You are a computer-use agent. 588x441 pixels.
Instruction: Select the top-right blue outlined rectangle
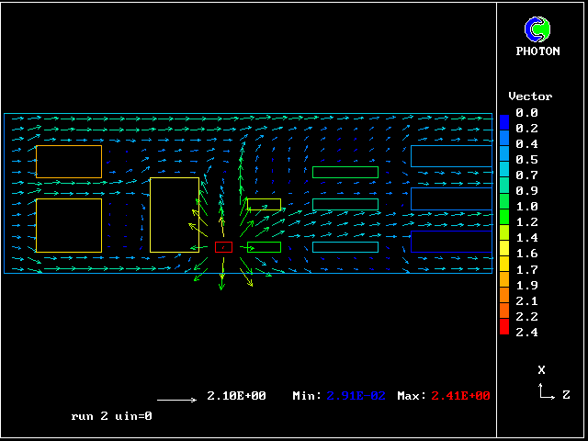click(x=451, y=156)
